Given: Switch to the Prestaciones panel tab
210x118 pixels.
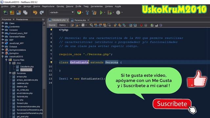Looking at the screenshot, I should [22, 19].
